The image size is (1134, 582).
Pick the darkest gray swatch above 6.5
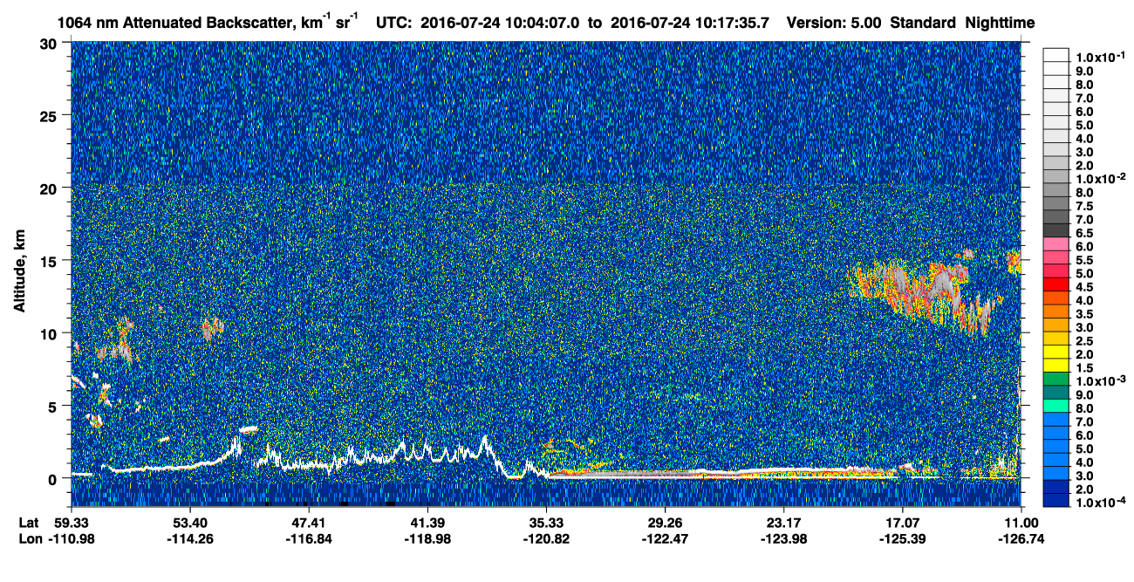point(1055,230)
